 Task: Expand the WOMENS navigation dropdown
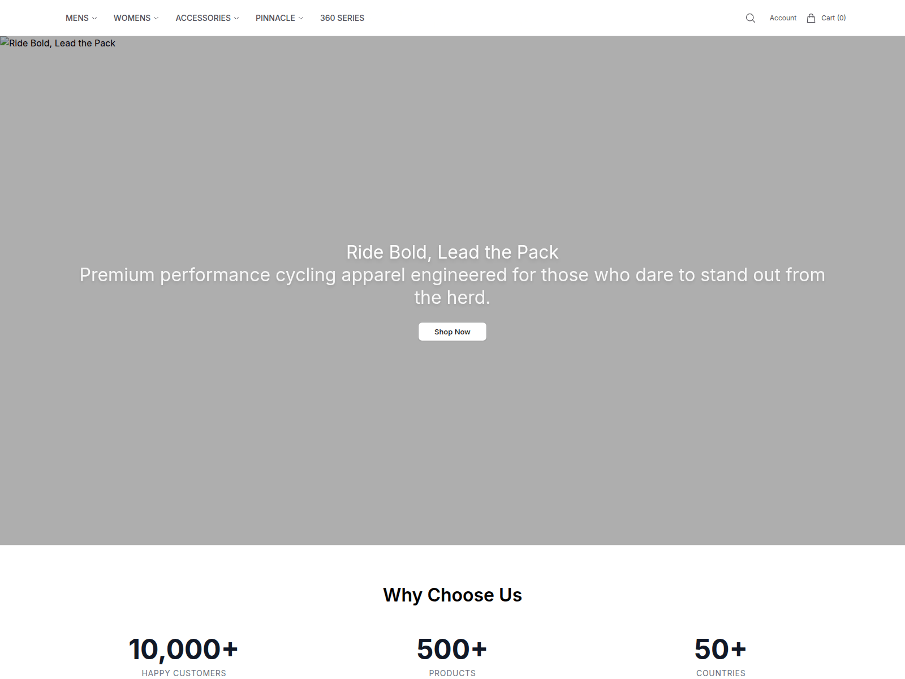(136, 18)
